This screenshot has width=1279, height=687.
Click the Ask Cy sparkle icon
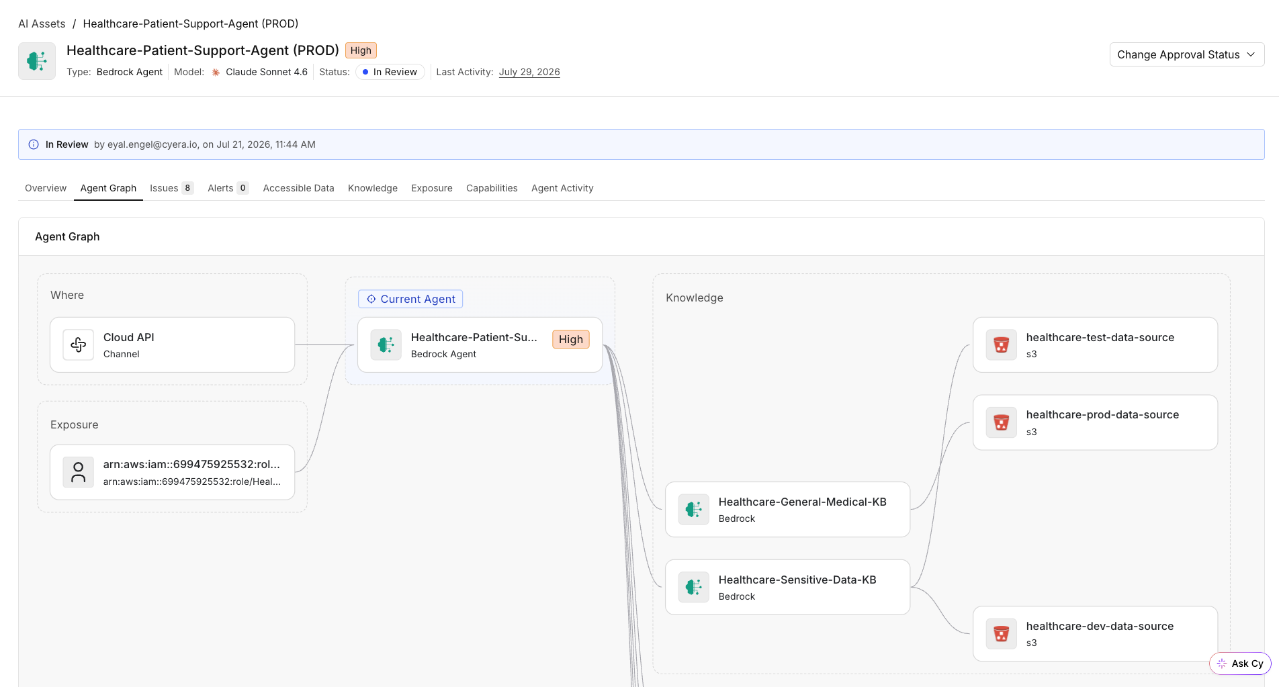1222,663
